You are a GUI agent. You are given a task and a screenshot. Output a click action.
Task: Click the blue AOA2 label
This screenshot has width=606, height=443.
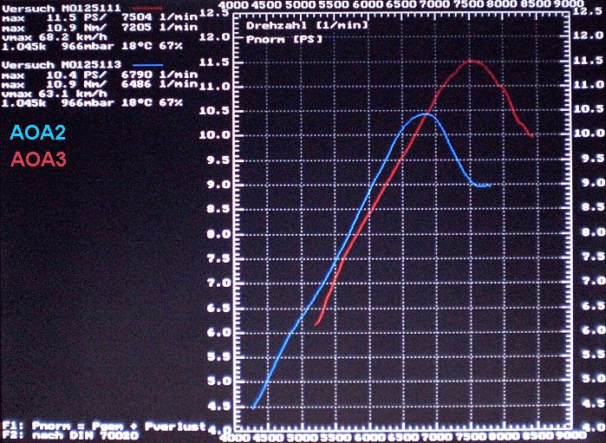[36, 134]
